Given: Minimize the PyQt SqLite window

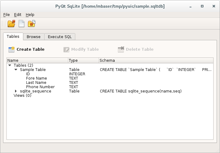Looking at the screenshot, I should (191, 6).
